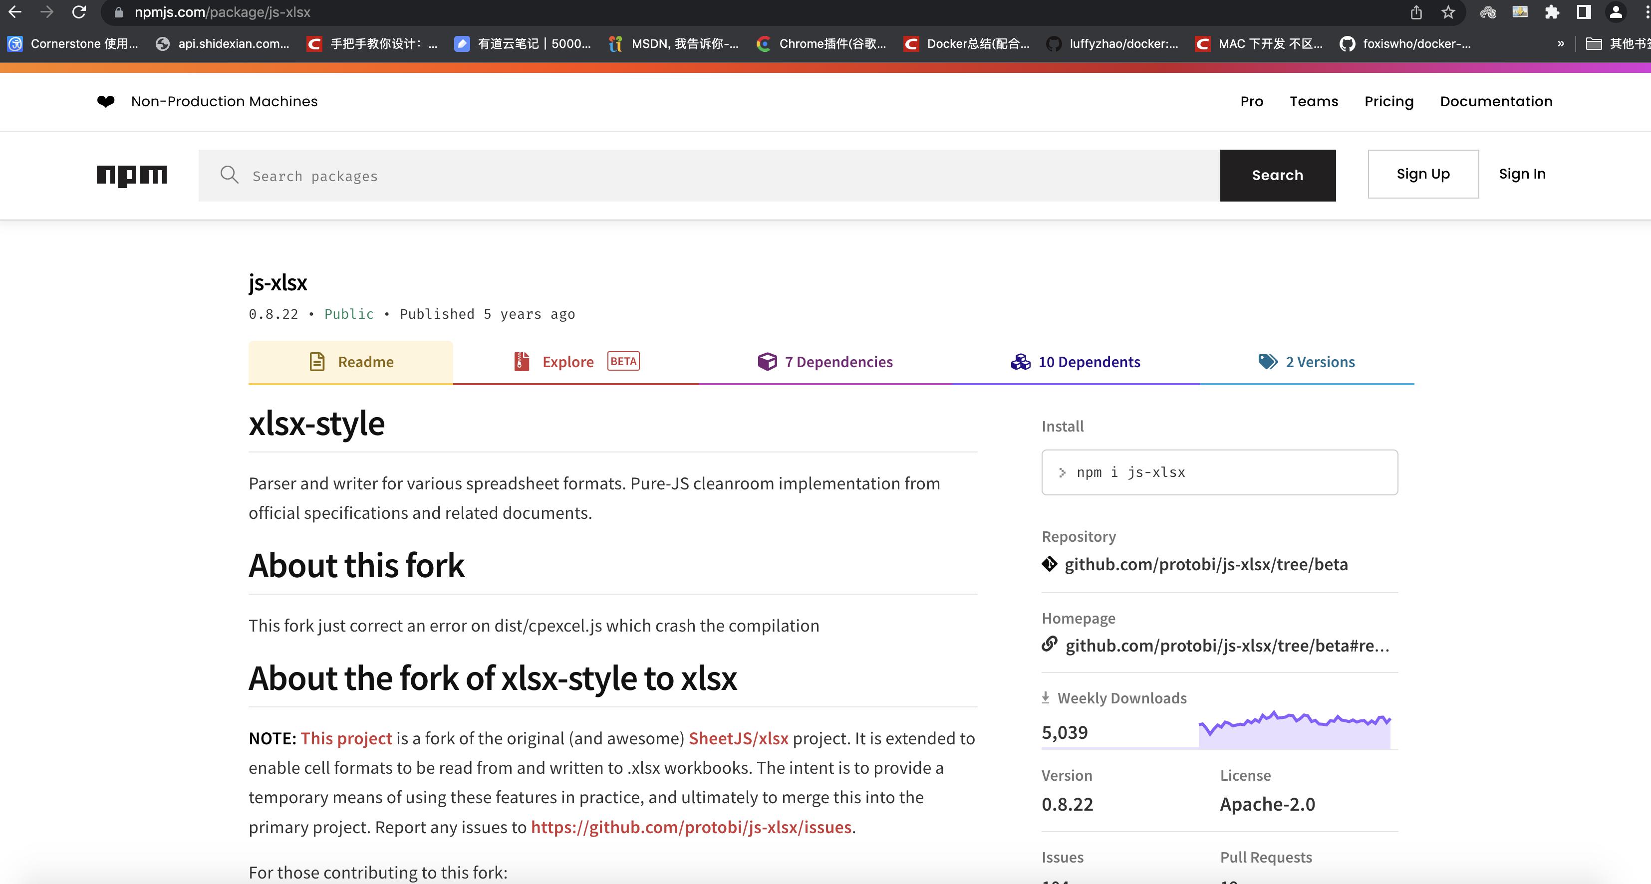1651x884 pixels.
Task: Click the package box icon on 7 Dependencies
Action: [768, 361]
